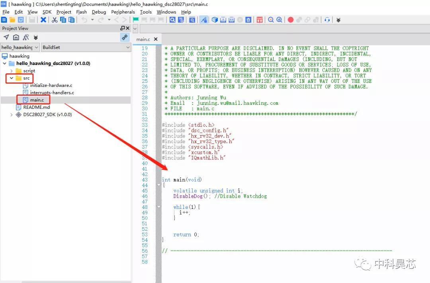Click the script folder label
430x283 pixels.
click(29, 71)
